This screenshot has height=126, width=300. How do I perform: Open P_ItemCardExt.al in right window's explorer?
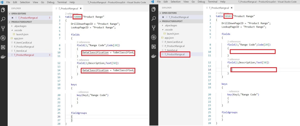pos(174,42)
